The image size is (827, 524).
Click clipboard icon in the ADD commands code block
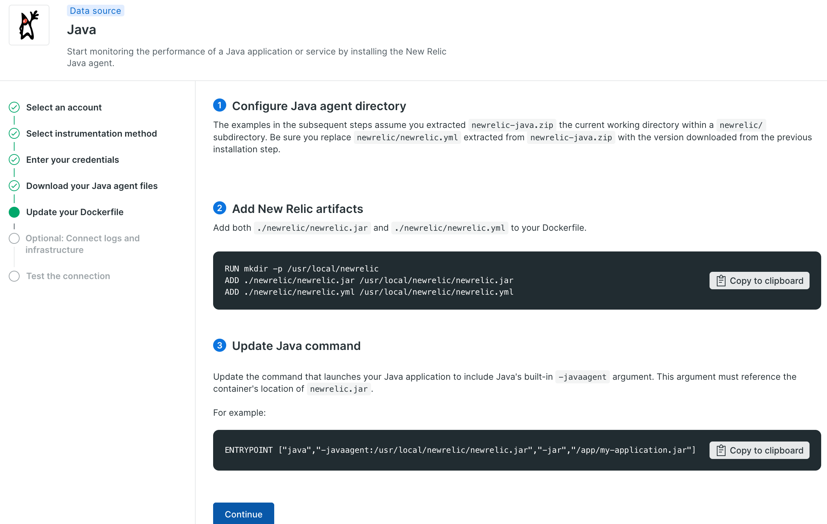pyautogui.click(x=721, y=281)
